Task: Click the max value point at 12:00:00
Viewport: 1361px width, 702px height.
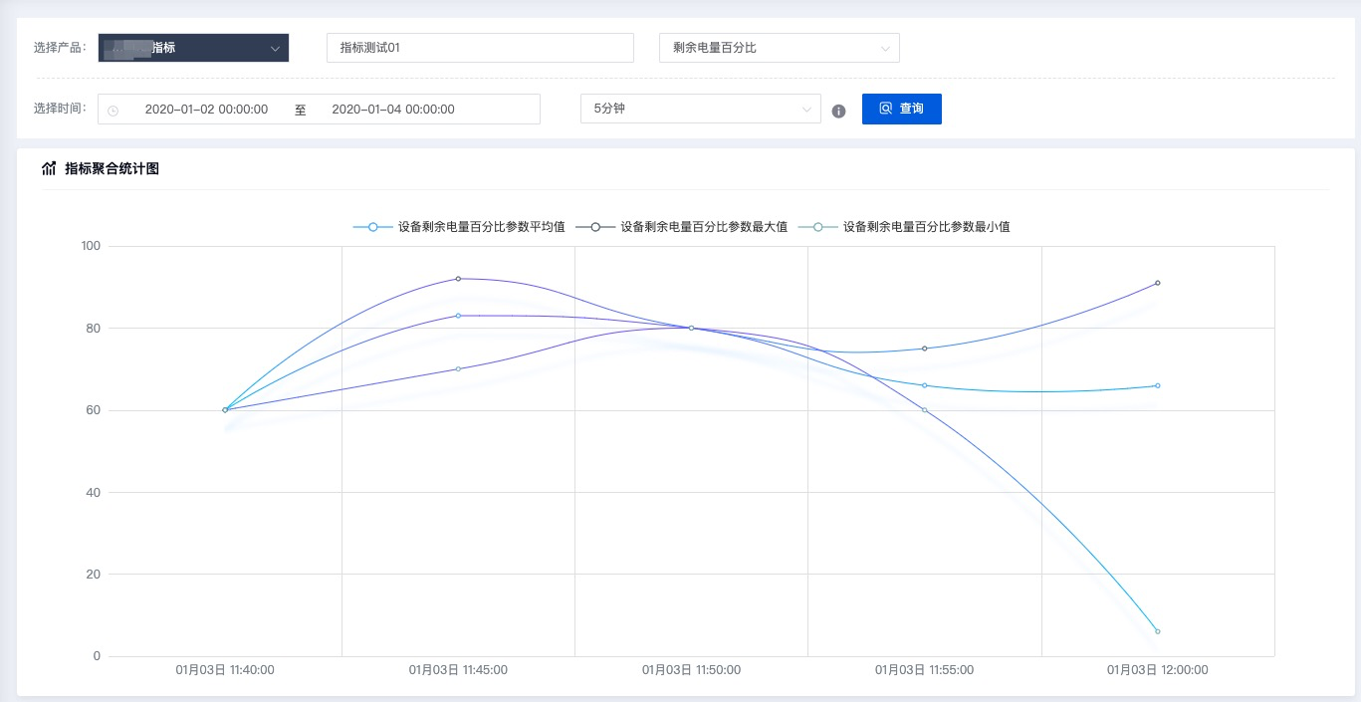Action: coord(1157,283)
